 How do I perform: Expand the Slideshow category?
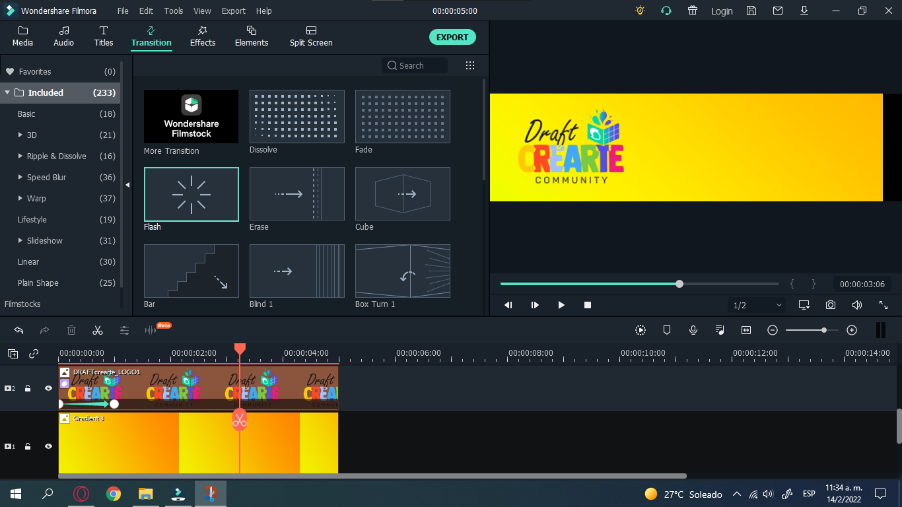pyautogui.click(x=20, y=240)
